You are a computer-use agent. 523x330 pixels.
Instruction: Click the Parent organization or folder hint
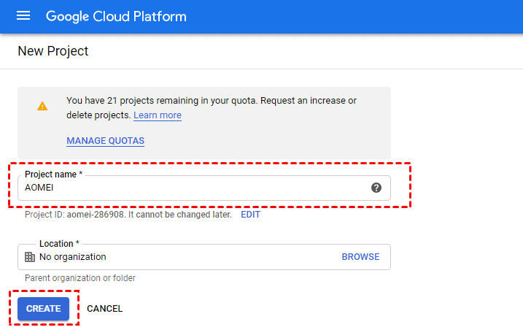80,278
